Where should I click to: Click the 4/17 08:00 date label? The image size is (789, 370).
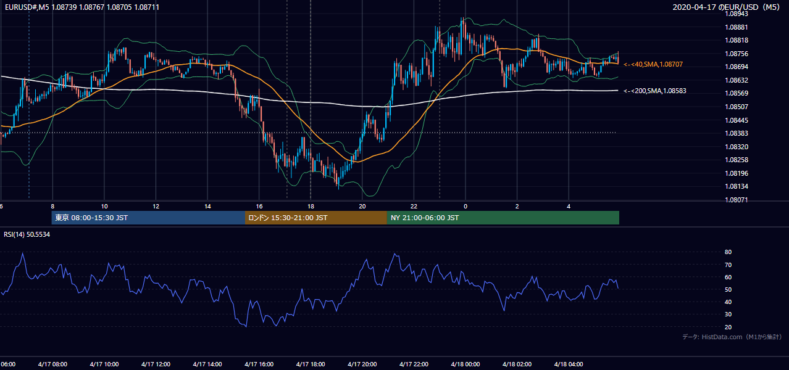click(x=52, y=364)
